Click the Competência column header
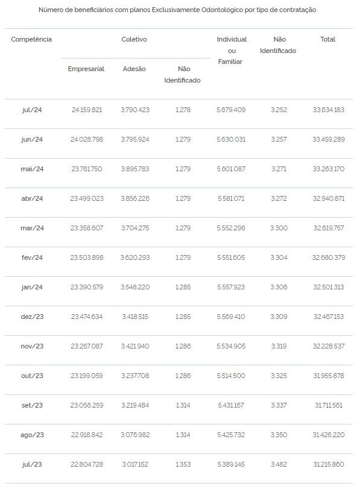This screenshot has width=362, height=489. point(31,39)
